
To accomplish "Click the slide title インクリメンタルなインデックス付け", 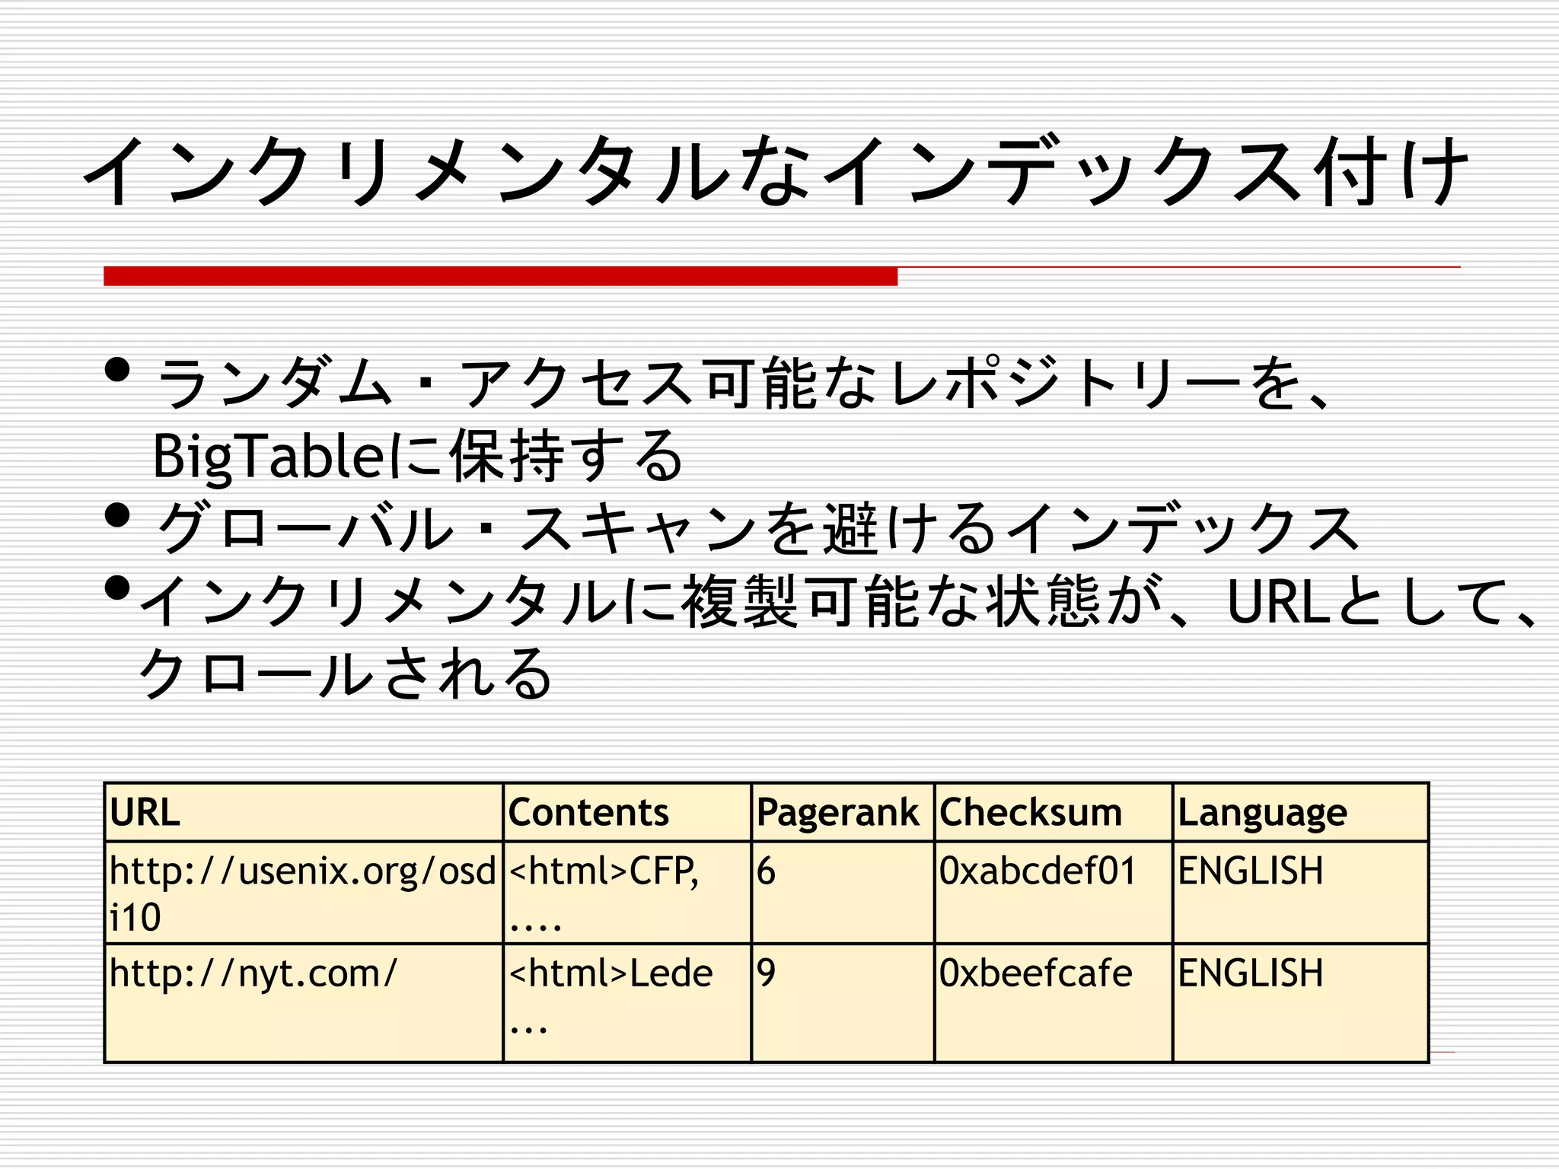I will point(776,171).
